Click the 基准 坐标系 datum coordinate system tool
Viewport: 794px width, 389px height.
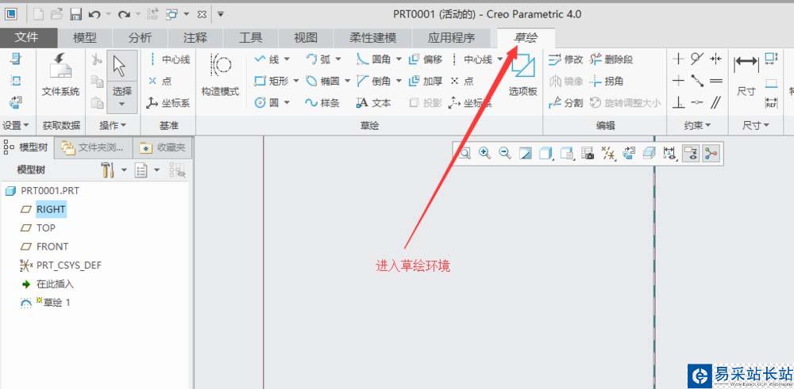168,102
